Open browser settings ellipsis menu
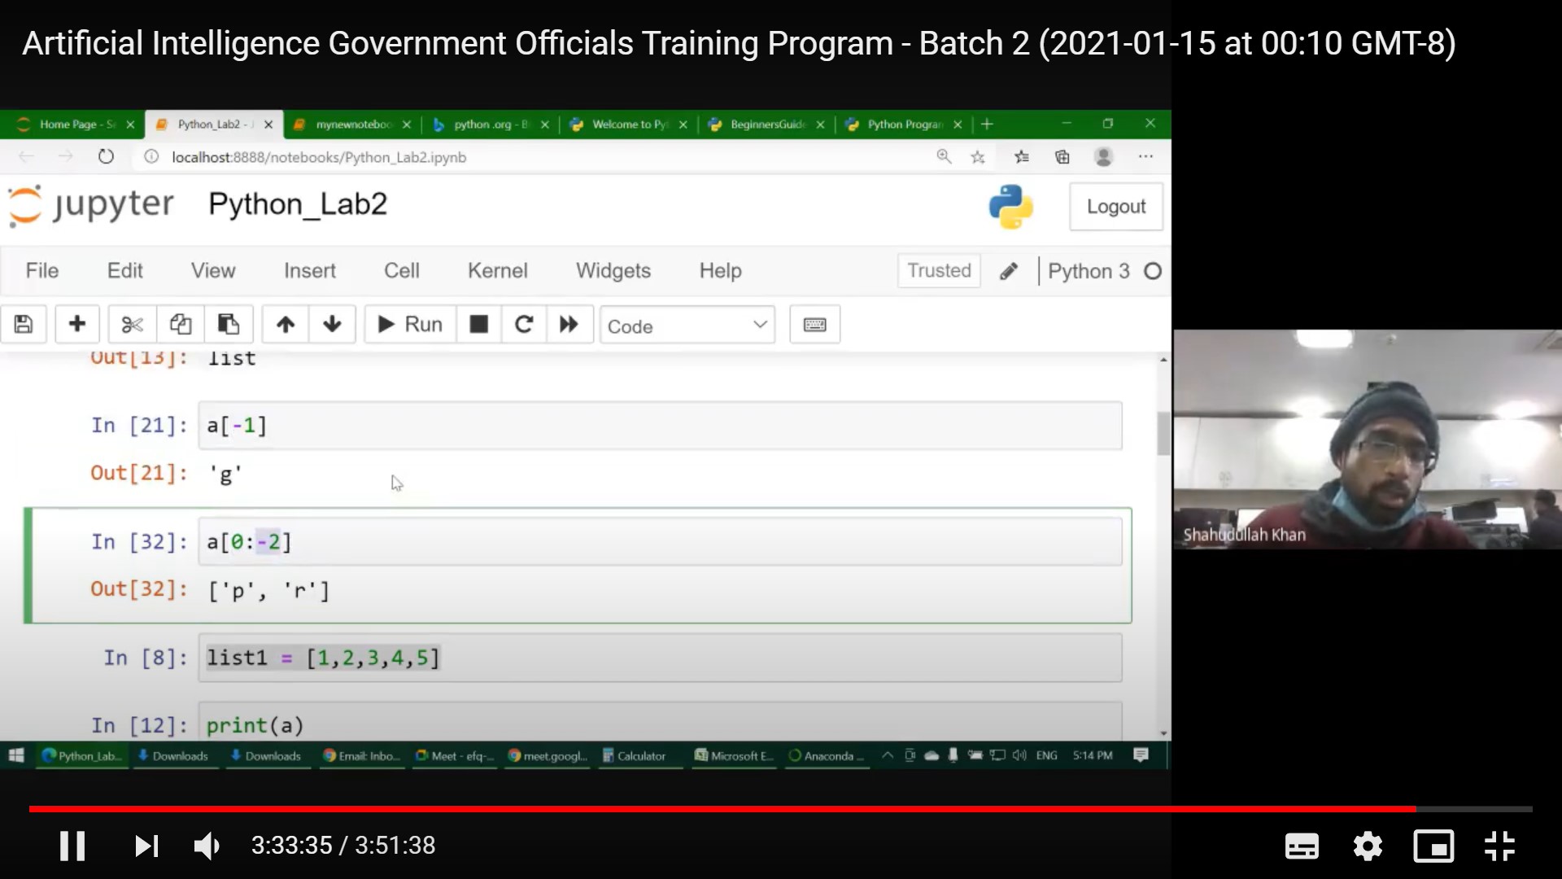This screenshot has height=879, width=1562. point(1145,156)
